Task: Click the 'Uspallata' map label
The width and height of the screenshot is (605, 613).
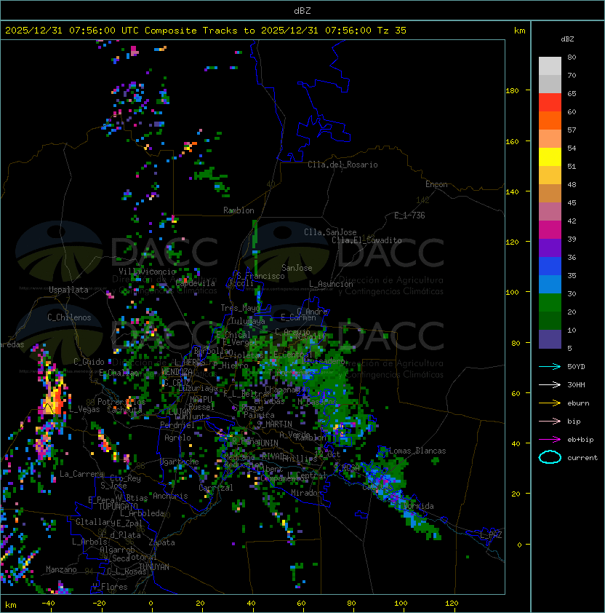Action: pos(68,290)
